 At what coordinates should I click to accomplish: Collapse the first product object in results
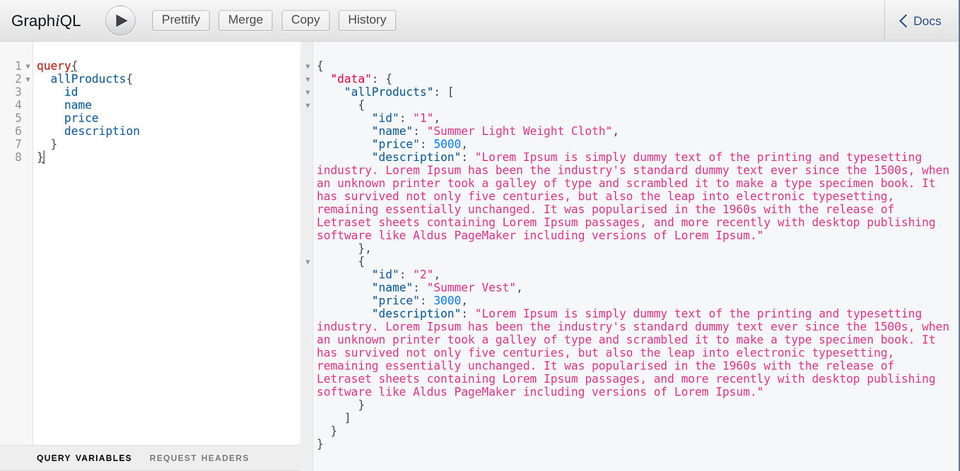pyautogui.click(x=308, y=105)
